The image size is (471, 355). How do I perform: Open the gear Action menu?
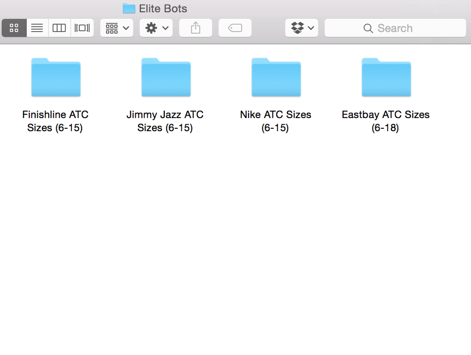click(156, 28)
